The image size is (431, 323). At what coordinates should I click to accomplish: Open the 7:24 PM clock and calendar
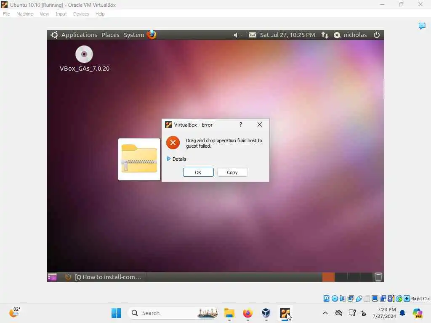[x=384, y=313]
